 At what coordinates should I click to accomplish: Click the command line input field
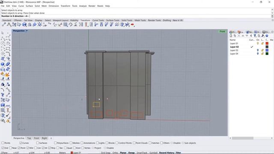point(136,16)
